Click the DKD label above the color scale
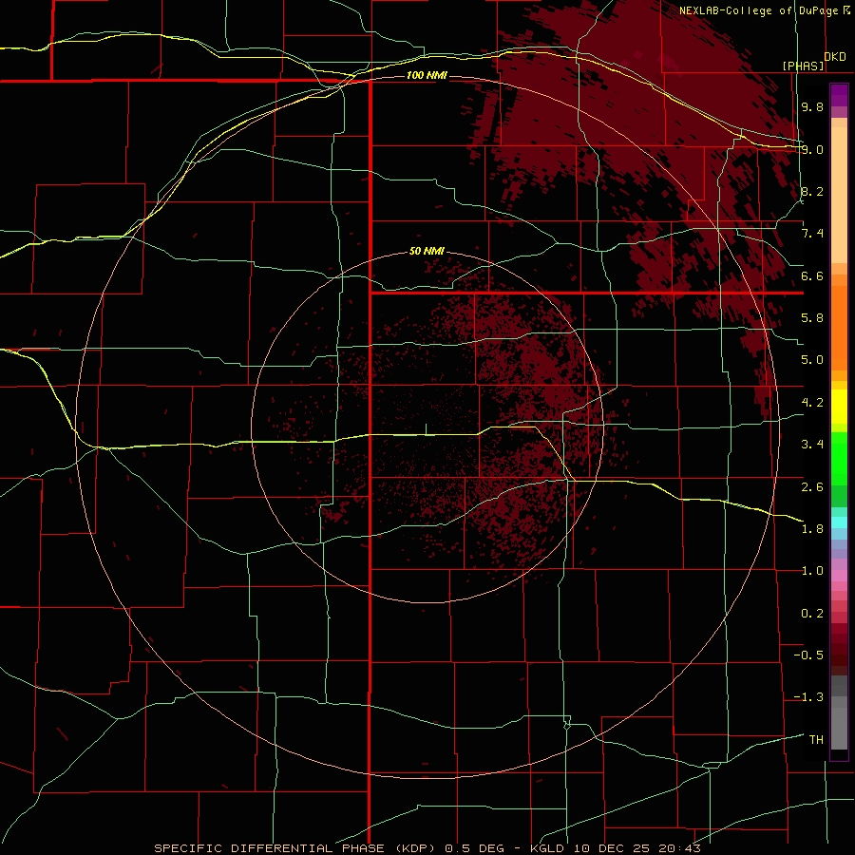Image resolution: width=855 pixels, height=855 pixels. (835, 56)
